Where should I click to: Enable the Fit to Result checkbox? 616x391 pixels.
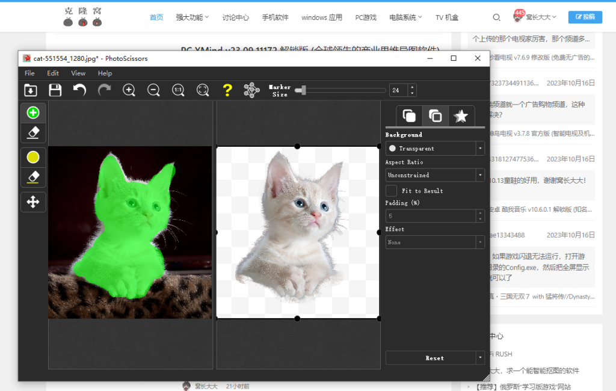pyautogui.click(x=391, y=191)
